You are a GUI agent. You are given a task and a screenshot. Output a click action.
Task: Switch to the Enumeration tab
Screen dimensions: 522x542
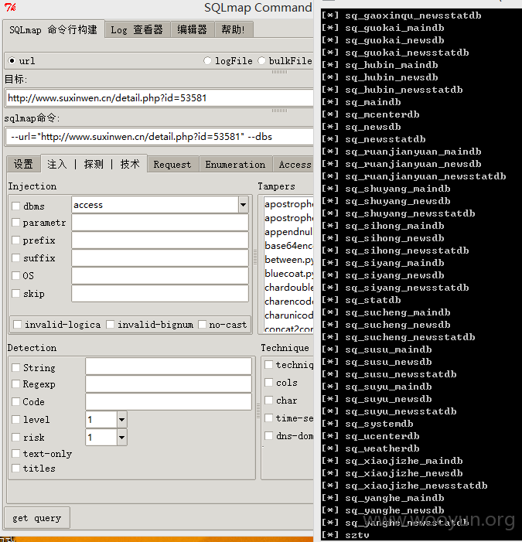tap(235, 165)
